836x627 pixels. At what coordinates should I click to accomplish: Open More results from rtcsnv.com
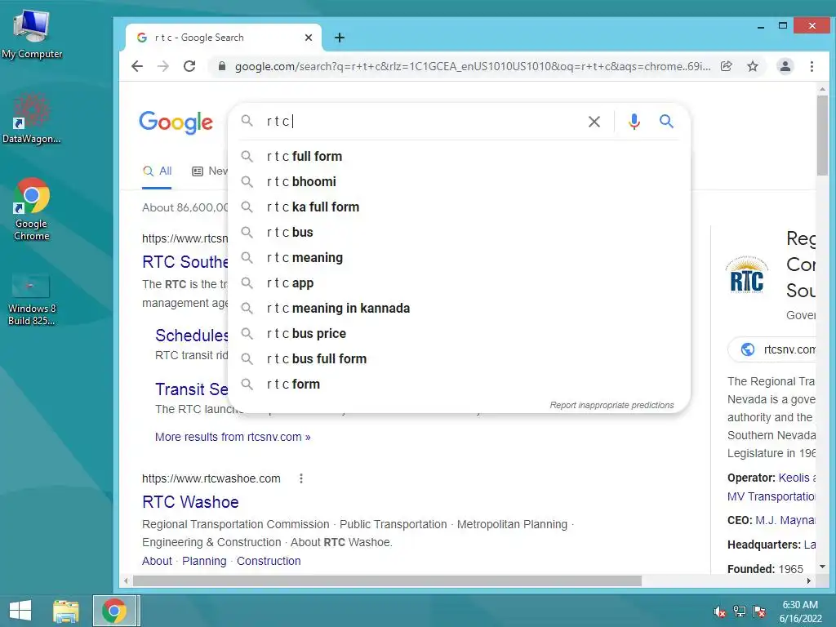click(x=233, y=437)
